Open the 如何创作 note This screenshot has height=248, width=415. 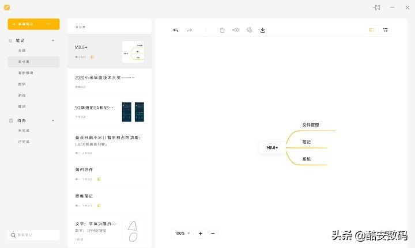110,174
